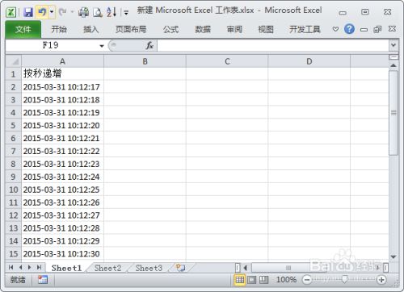This screenshot has width=404, height=292.
Task: Open the Name Box dropdown arrow
Action: tap(102, 46)
